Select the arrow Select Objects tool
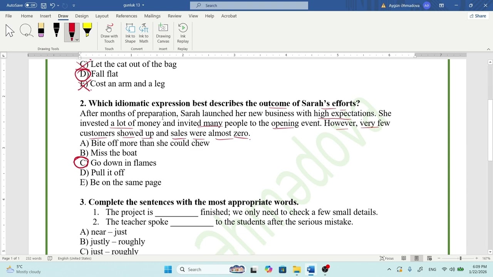This screenshot has width=493, height=277. 10,30
